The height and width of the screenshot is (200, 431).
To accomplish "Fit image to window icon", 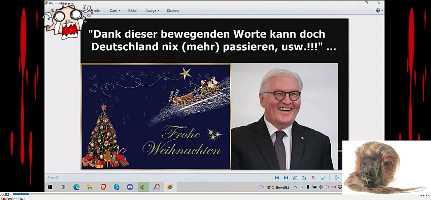I will point(336,178).
